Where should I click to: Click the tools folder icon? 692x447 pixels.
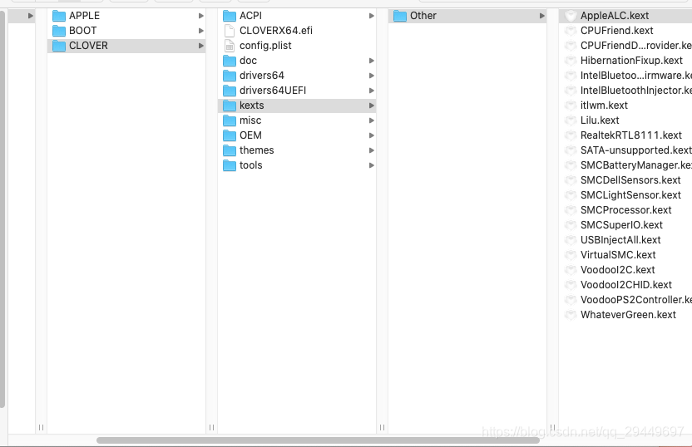[229, 165]
